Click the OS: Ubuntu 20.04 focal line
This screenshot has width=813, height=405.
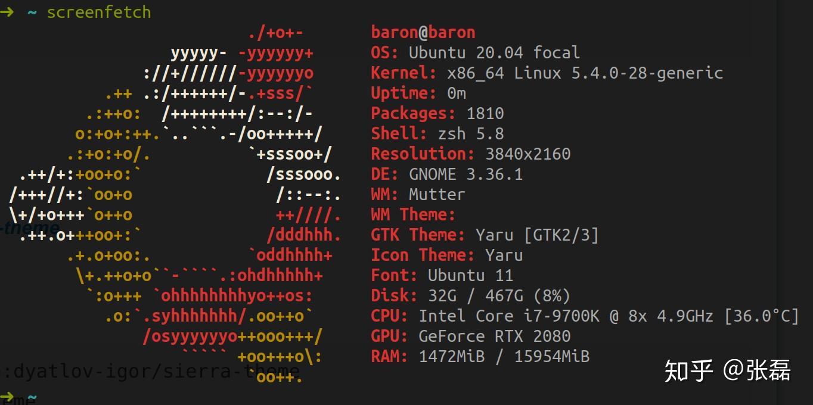coord(475,52)
